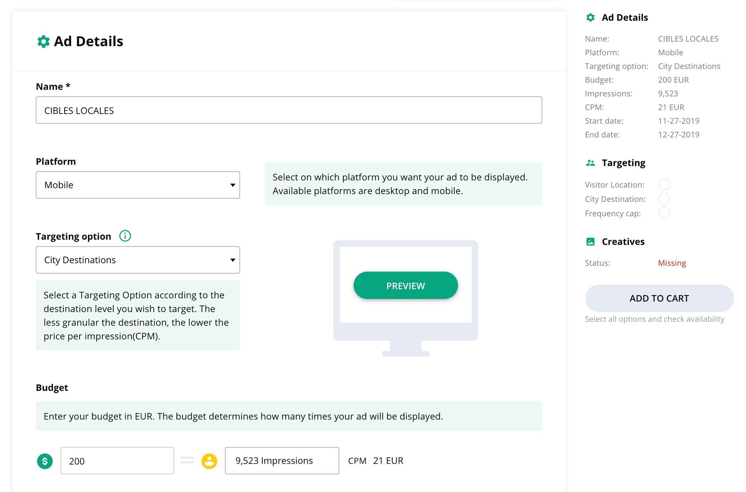This screenshot has height=492, width=746.
Task: Click the Targeting people icon in sidebar
Action: coord(590,163)
